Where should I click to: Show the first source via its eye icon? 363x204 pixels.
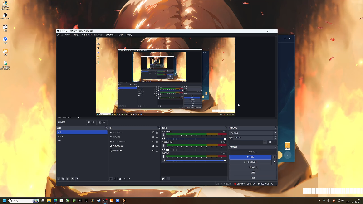(x=153, y=132)
